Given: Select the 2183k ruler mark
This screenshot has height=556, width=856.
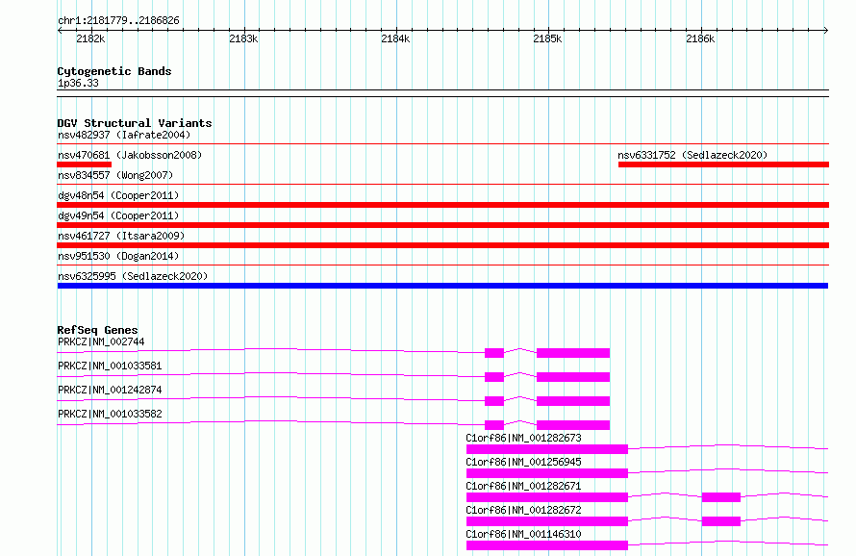Looking at the screenshot, I should pyautogui.click(x=243, y=38).
